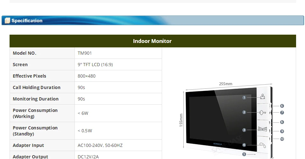305x159 pixels.
Task: Select the AC100-240V, 50-60HZ value
Action: click(100, 145)
